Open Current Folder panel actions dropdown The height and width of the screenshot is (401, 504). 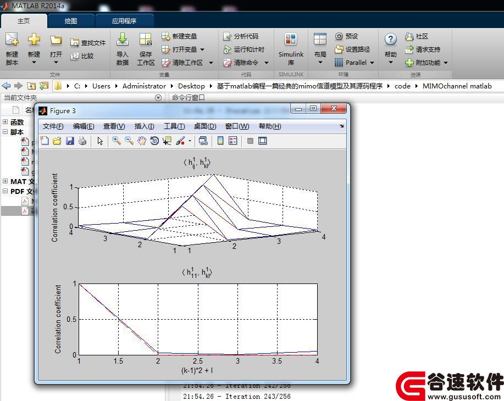tap(158, 98)
